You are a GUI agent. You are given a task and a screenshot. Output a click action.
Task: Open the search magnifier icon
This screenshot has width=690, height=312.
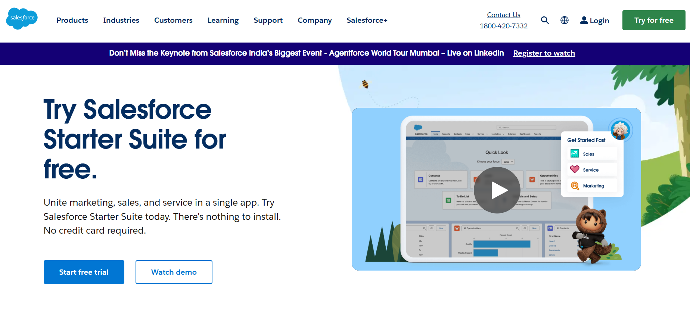pyautogui.click(x=545, y=20)
